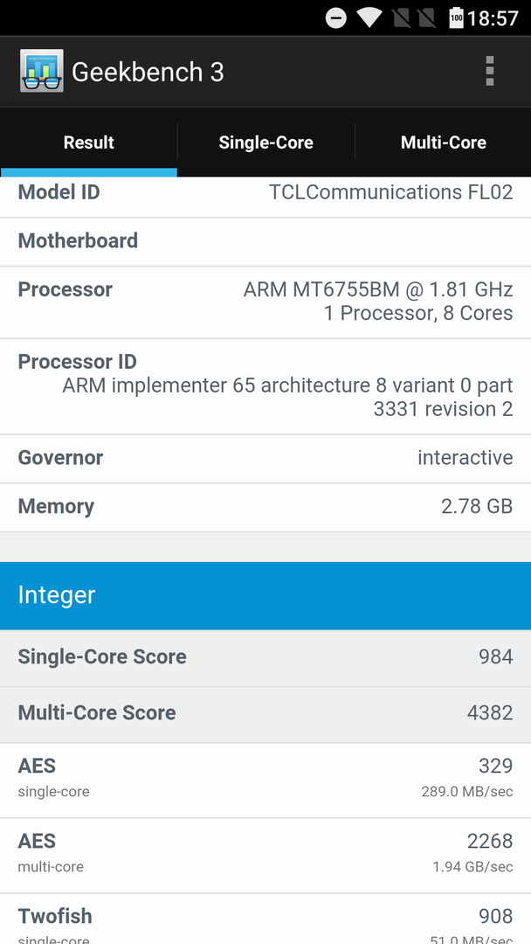Select the Multi-Core Score 4382 row
The image size is (531, 944).
tap(265, 715)
